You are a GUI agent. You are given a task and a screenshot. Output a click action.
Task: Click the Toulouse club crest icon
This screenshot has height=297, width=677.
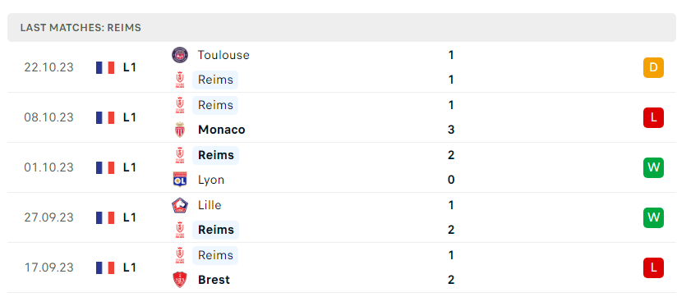pos(180,55)
